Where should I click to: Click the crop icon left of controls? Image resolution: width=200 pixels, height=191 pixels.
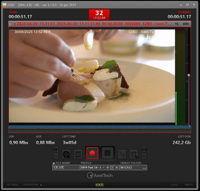tap(56, 156)
